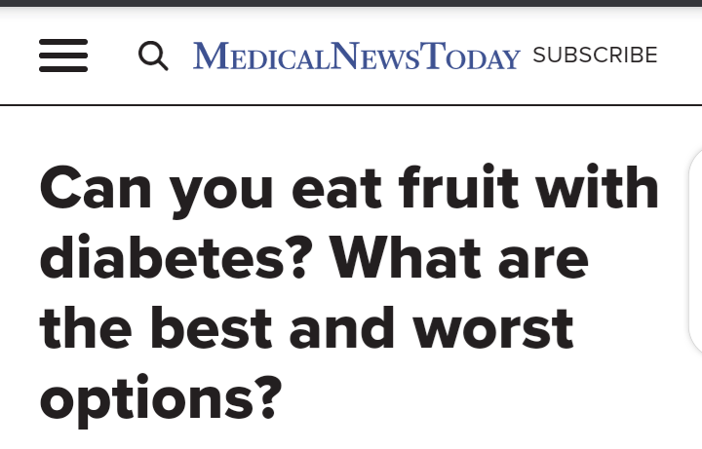The width and height of the screenshot is (702, 449).
Task: Click the word "worst" in the headline
Action: click(492, 328)
